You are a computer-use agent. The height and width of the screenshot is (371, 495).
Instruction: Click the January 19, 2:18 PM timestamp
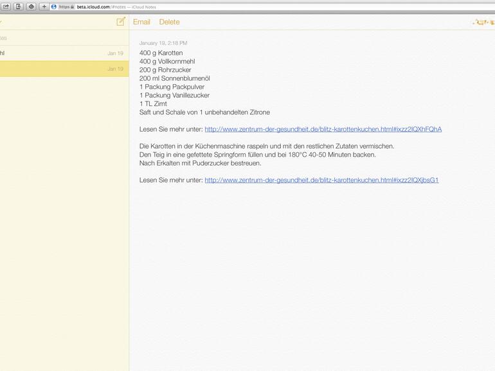(x=163, y=43)
